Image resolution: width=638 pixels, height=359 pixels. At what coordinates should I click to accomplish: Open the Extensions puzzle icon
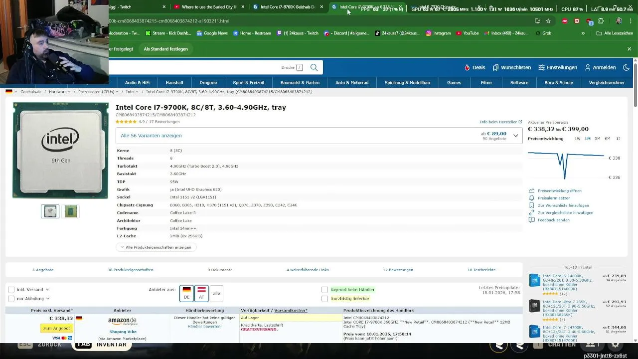tap(601, 21)
